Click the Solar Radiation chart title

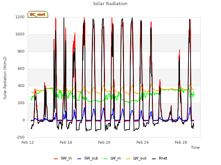pyautogui.click(x=110, y=4)
